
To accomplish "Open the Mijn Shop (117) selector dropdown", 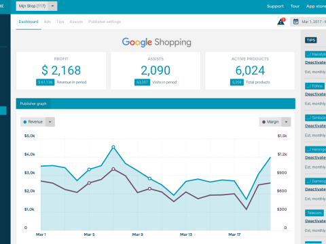I will point(37,6).
